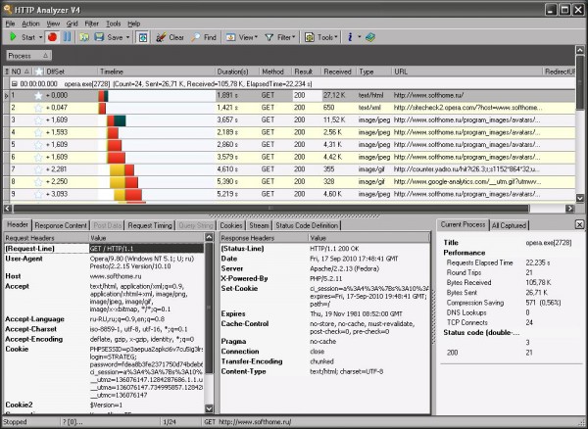Click the HTTP Analyzer title bar icon
The width and height of the screenshot is (588, 429).
tap(7, 10)
